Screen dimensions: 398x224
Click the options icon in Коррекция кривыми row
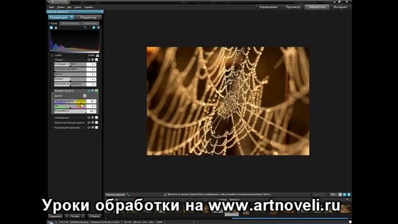93,128
